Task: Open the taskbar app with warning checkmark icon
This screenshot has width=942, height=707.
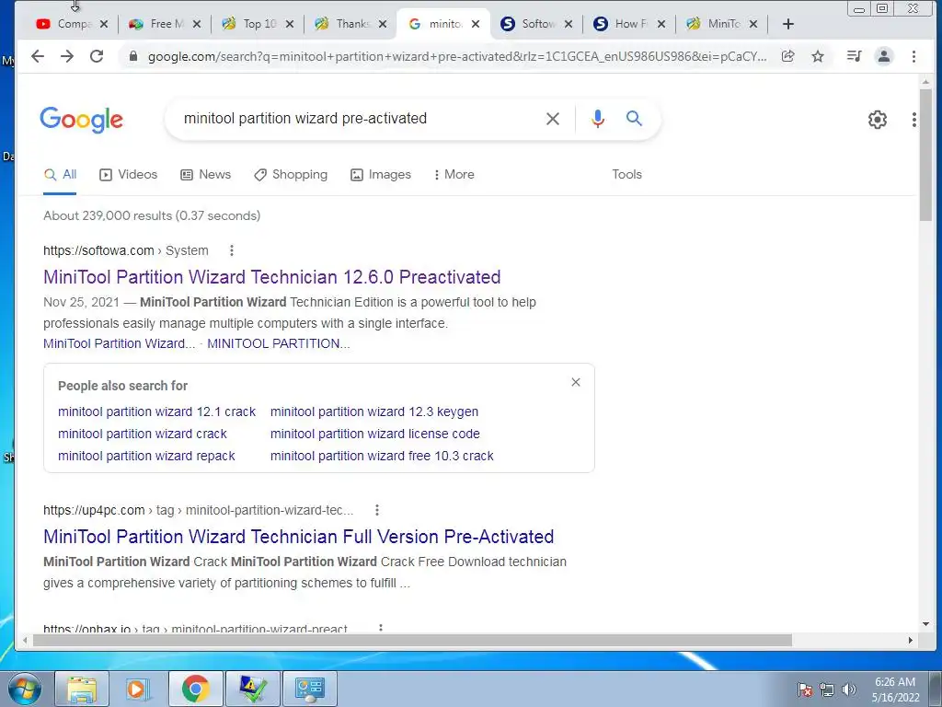Action: 253,689
